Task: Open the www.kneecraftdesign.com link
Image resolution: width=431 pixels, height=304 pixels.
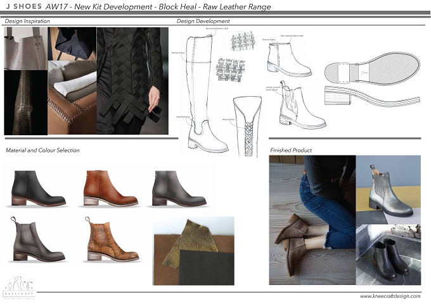Action: [390, 296]
